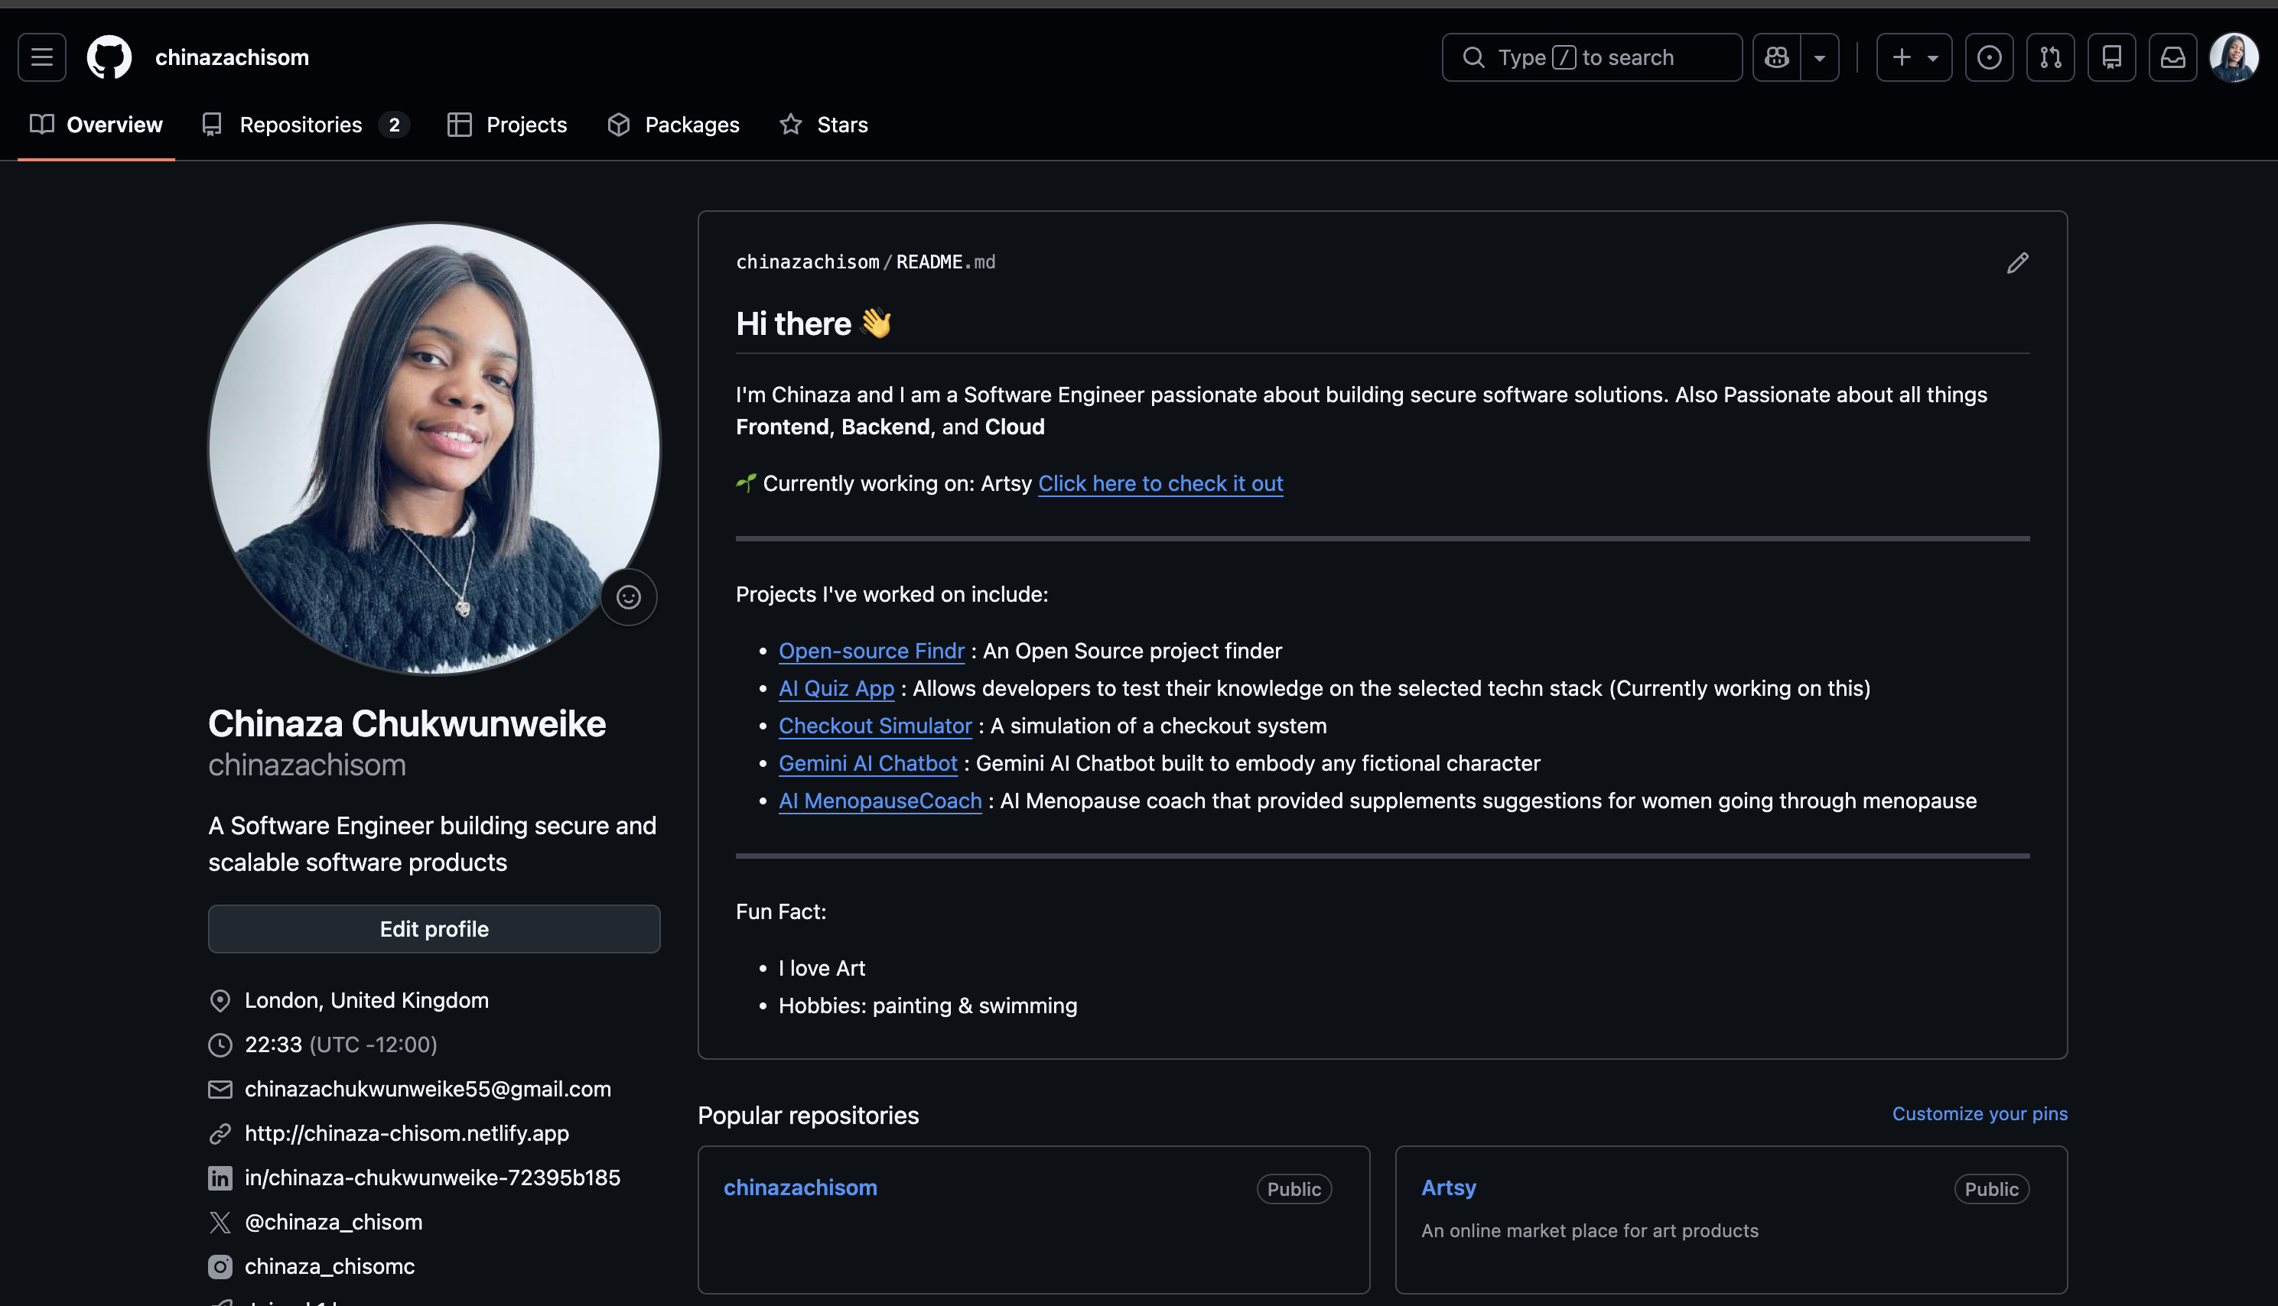The width and height of the screenshot is (2278, 1306).
Task: Set a status using the smiley on the avatar
Action: (x=628, y=596)
